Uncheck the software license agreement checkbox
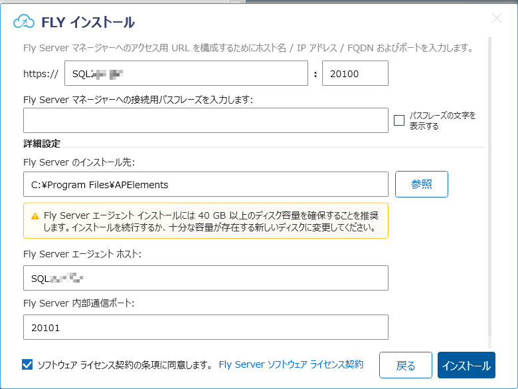 [x=27, y=365]
